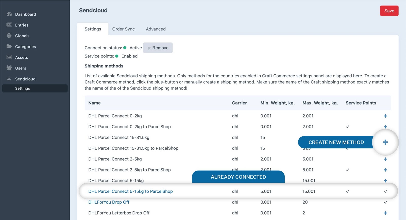Click the Assets image icon
The width and height of the screenshot is (406, 220).
point(9,57)
